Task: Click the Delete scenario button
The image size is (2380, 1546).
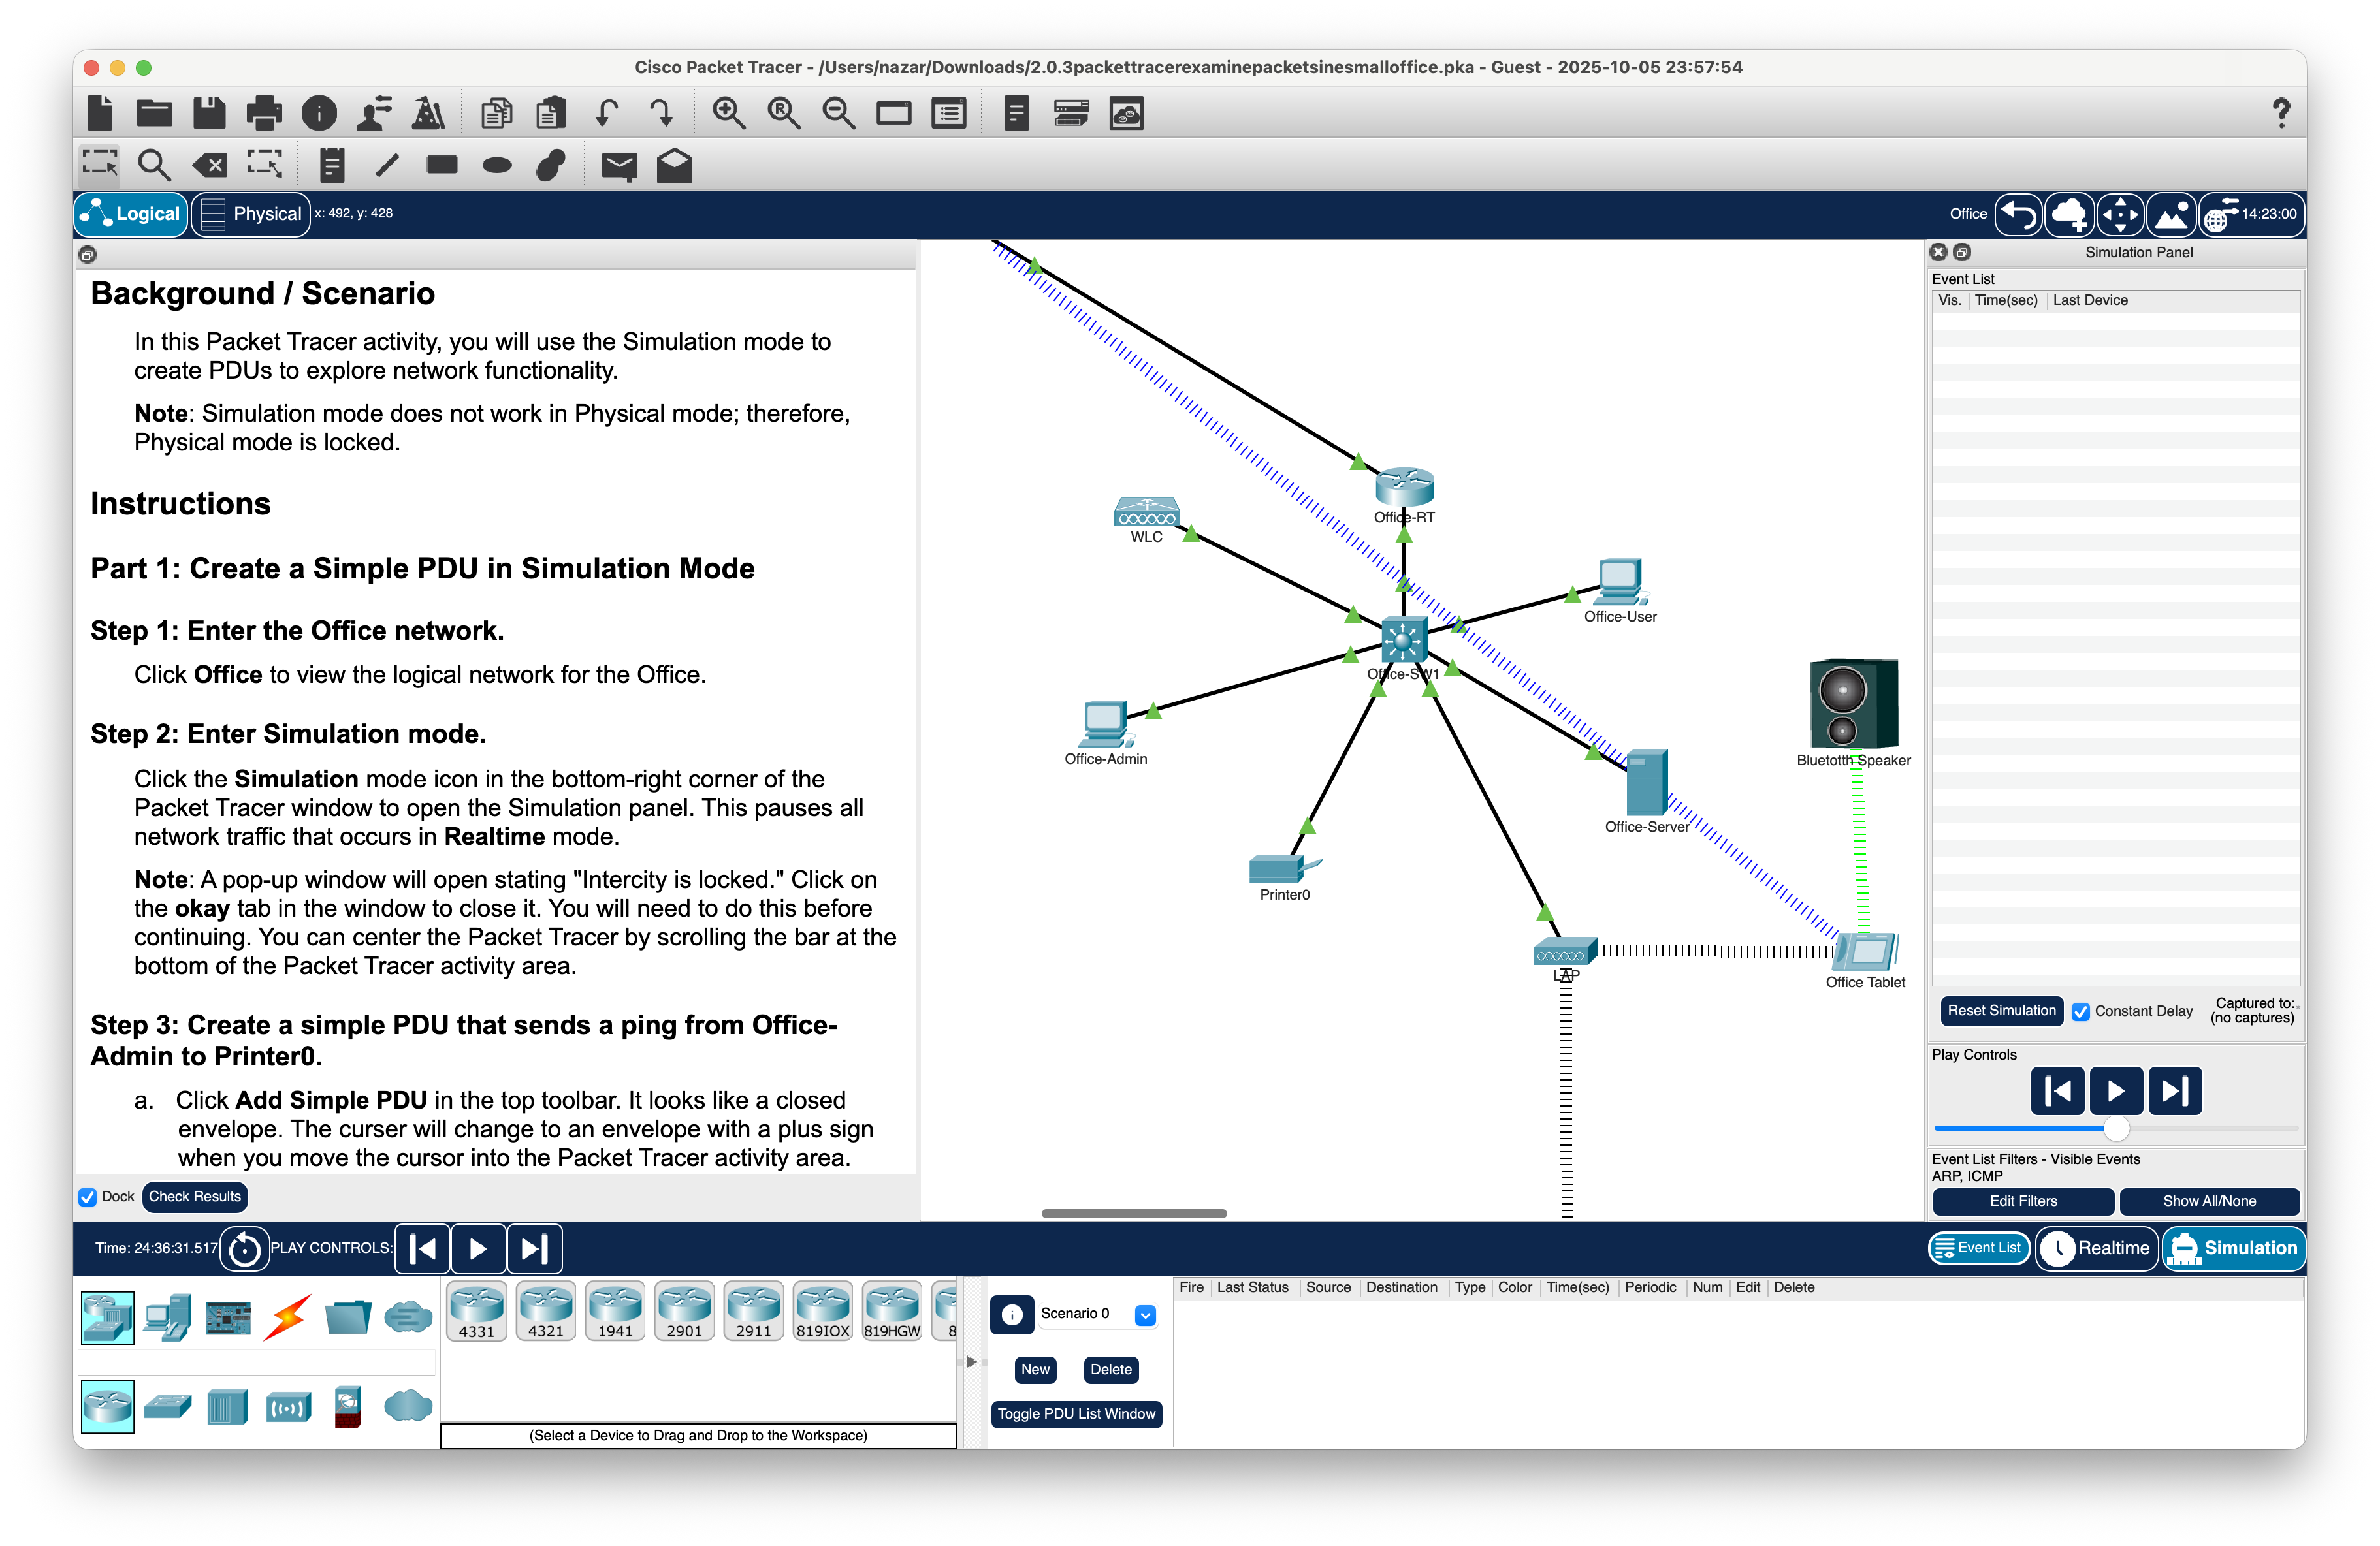Action: click(1111, 1370)
